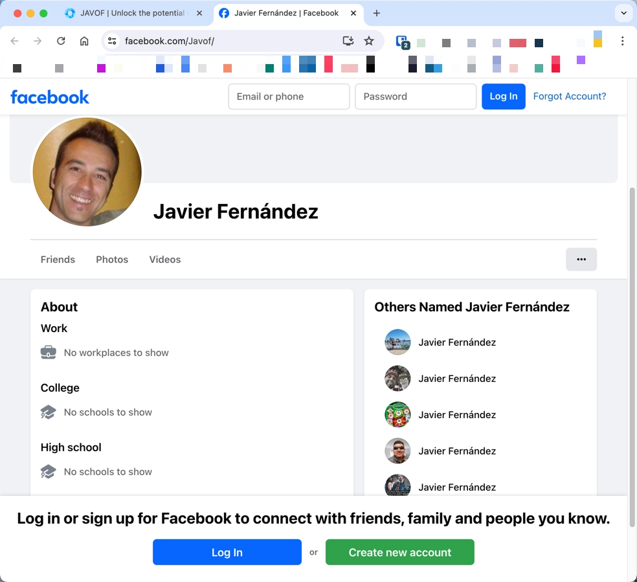Click the Facebook logo
Viewport: 637px width, 582px height.
pyautogui.click(x=50, y=96)
